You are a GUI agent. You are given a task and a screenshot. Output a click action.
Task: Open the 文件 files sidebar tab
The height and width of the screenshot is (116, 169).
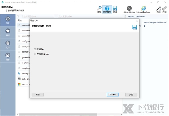pyautogui.click(x=8, y=44)
